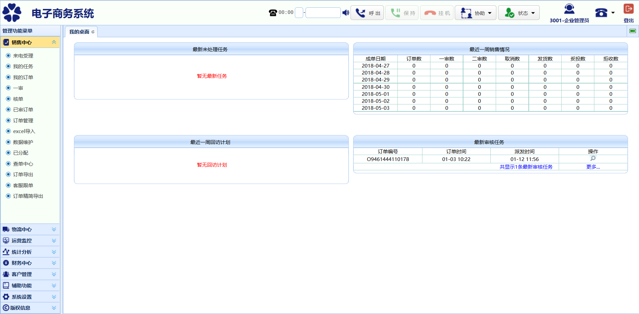The image size is (639, 314).
Task: Click the speaker volume icon
Action: (346, 13)
